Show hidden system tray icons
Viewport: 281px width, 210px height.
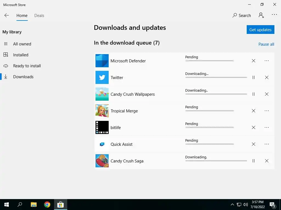point(232,205)
